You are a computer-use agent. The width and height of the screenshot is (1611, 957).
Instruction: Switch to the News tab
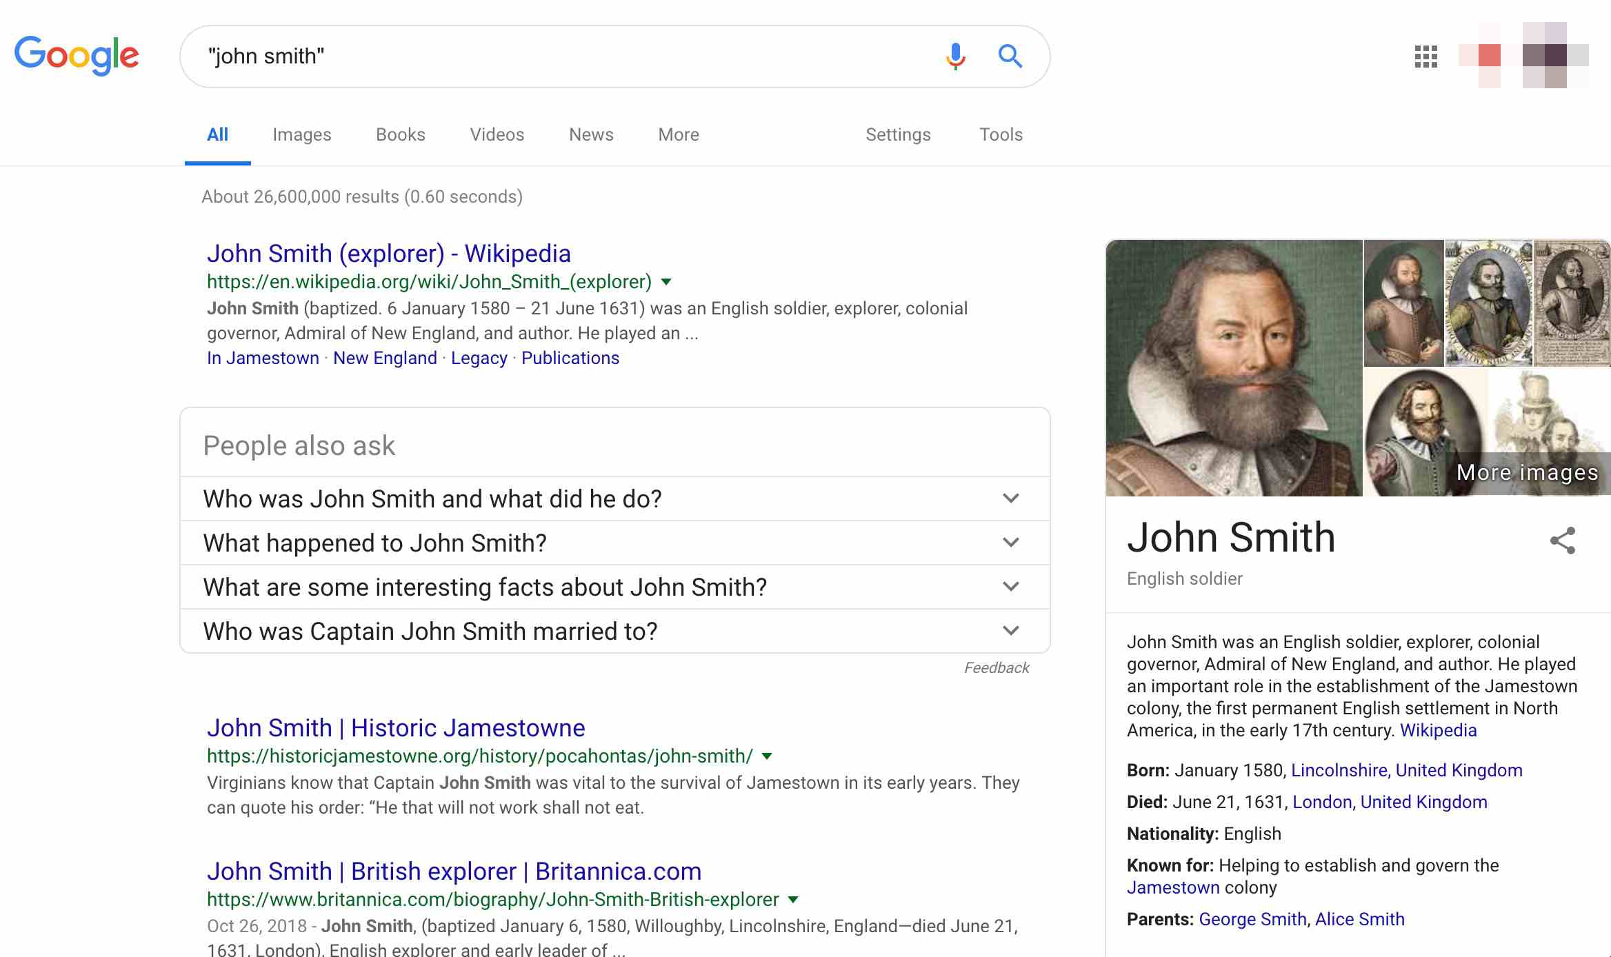(591, 134)
